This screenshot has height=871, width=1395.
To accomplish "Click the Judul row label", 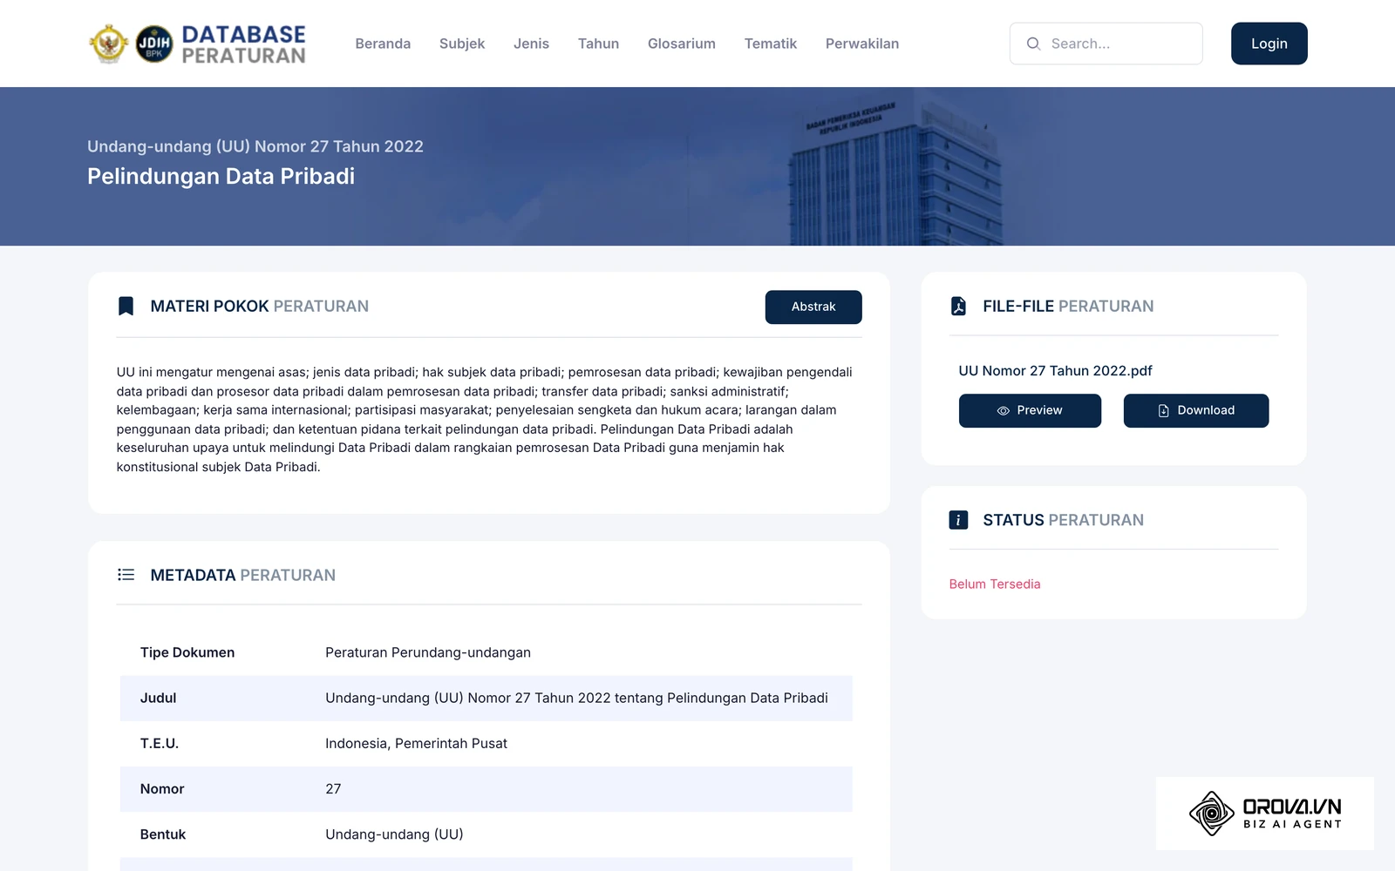I will [158, 698].
